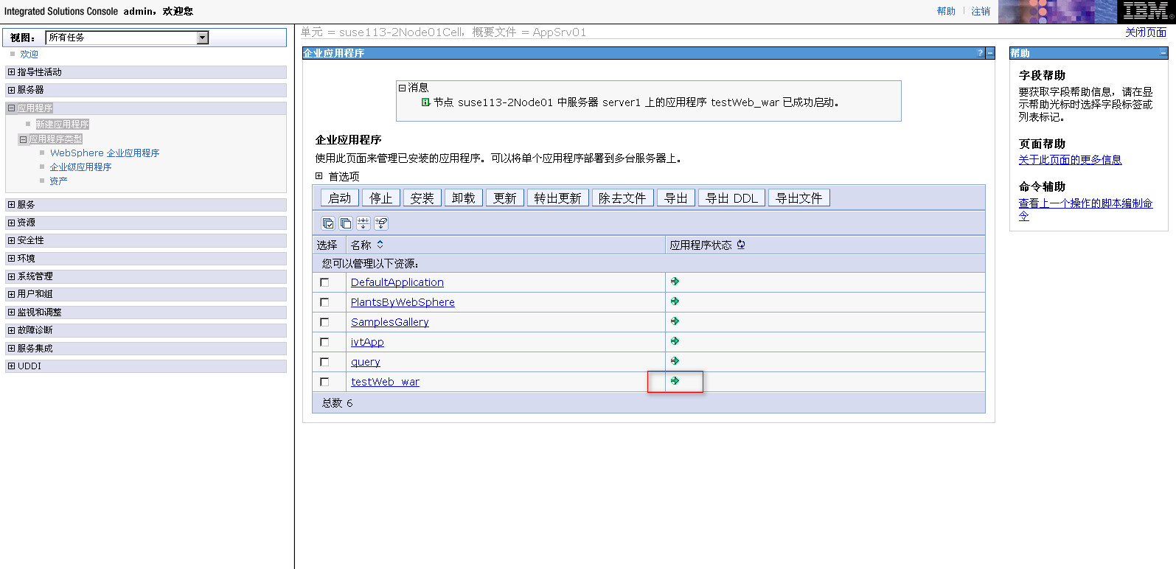The width and height of the screenshot is (1176, 569).
Task: Expand the 服务集成 section
Action: pyautogui.click(x=11, y=349)
